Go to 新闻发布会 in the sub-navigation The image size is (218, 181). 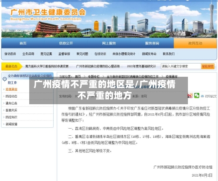point(149,54)
